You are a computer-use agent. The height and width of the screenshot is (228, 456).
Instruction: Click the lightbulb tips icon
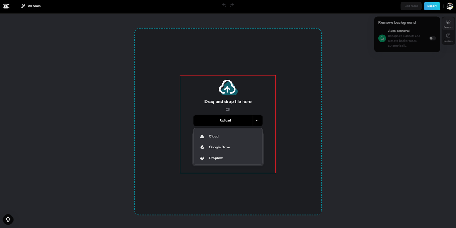click(8, 220)
